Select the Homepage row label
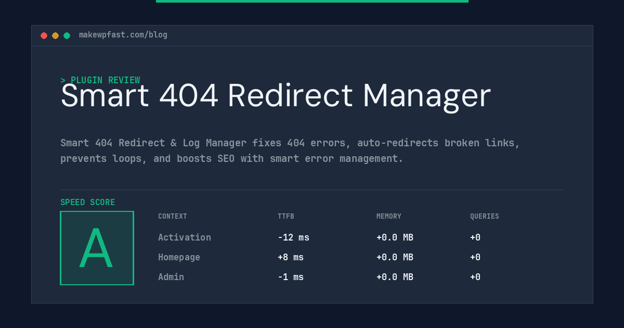 [x=179, y=257]
